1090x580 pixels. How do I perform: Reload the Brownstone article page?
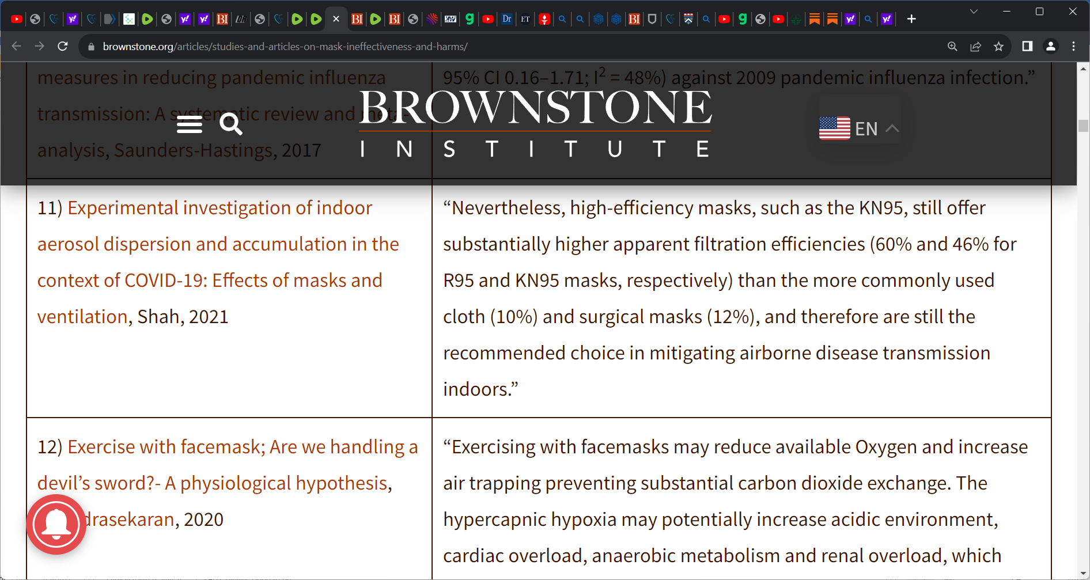pyautogui.click(x=63, y=46)
